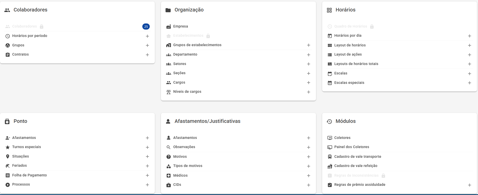
Task: Click the plus icon beside Horários por período
Action: click(x=147, y=36)
